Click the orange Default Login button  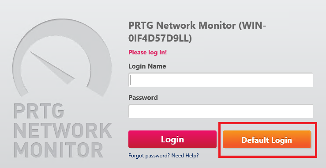(x=267, y=139)
